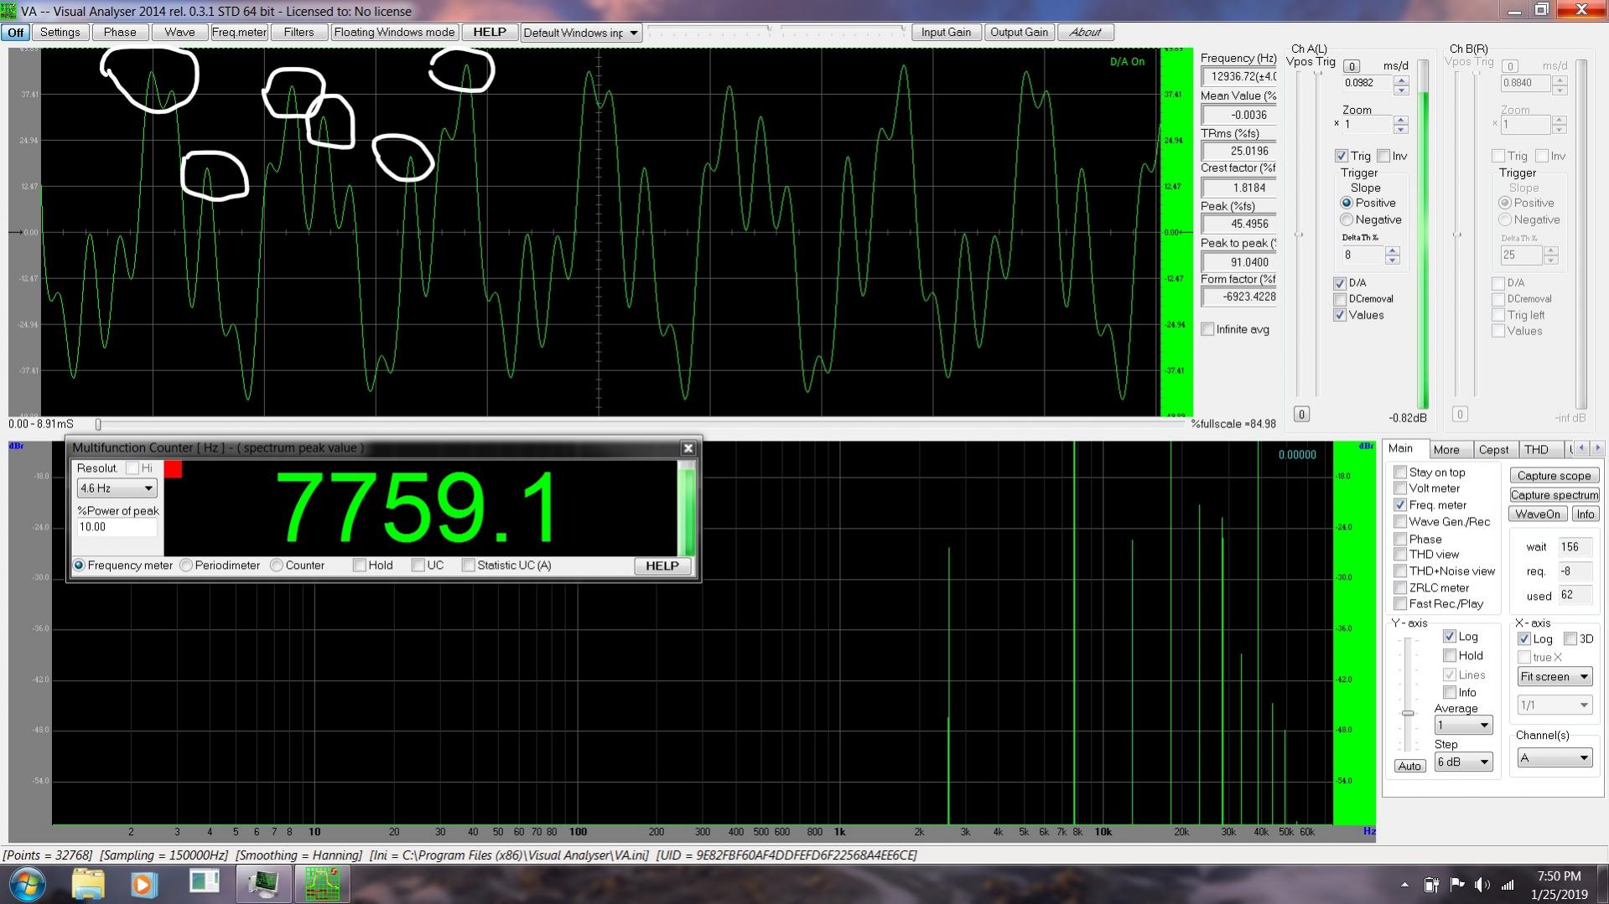This screenshot has height=904, width=1609.
Task: Open Visual Analyser icon in taskbar
Action: [322, 884]
